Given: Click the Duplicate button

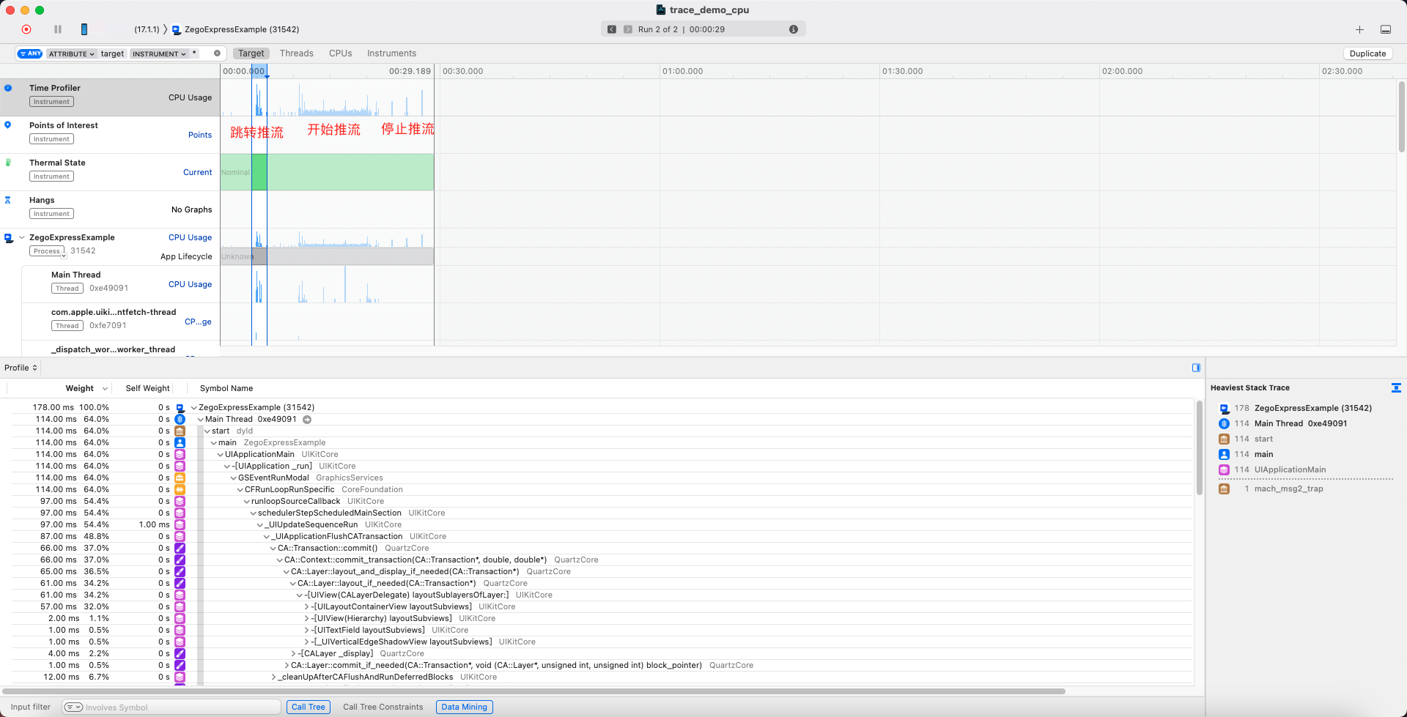Looking at the screenshot, I should pyautogui.click(x=1367, y=53).
